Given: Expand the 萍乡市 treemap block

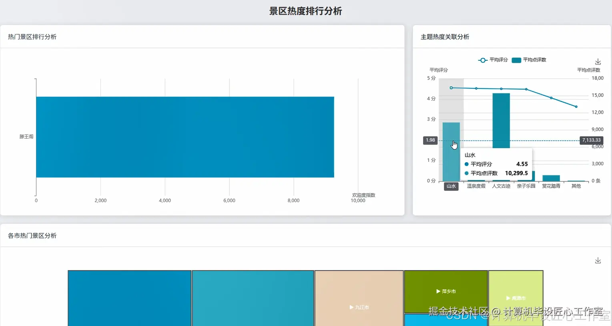Looking at the screenshot, I should [x=446, y=291].
